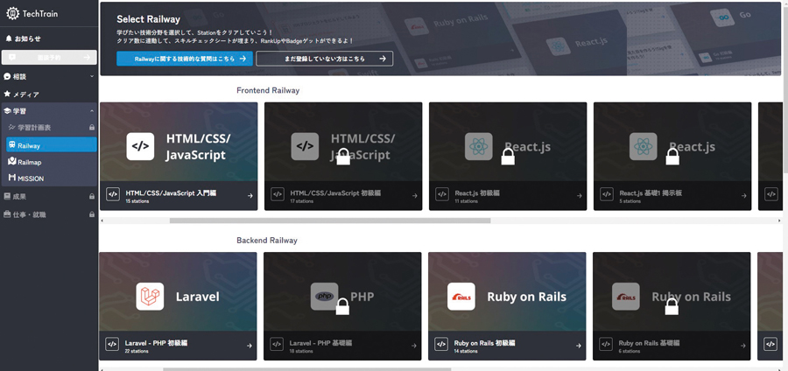Click the left scroll arrow under Frontend Railway

102,220
